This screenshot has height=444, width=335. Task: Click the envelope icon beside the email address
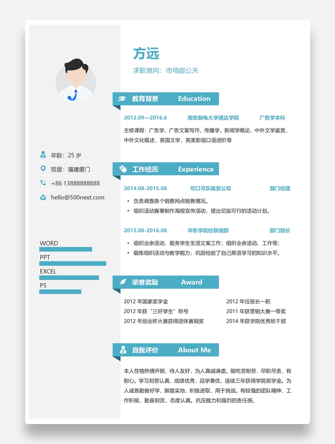[x=43, y=197]
